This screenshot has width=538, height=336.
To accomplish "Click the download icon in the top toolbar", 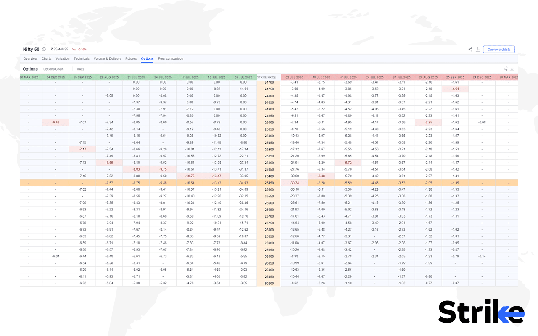I will [x=478, y=49].
